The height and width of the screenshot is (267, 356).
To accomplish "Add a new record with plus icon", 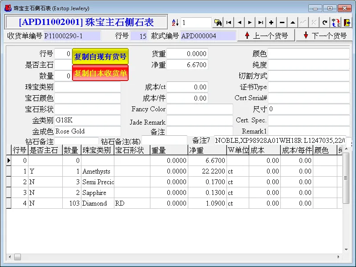I will pyautogui.click(x=271, y=23).
